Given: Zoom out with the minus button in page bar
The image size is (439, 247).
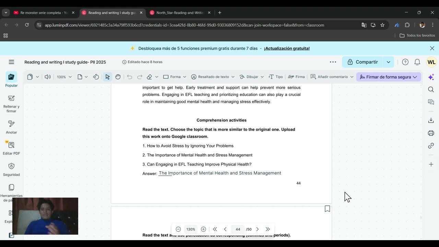Looking at the screenshot, I should (178, 229).
